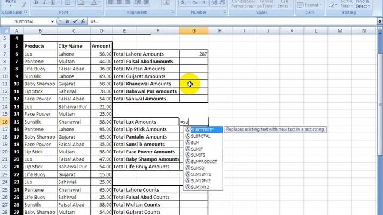
Task: Open Format dropdown in Cells group
Action: point(310,5)
